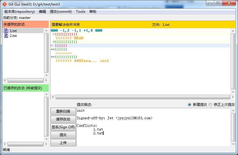The height and width of the screenshot is (155, 238).
Task: Click the '=======' conflict separator line
Action: [x=63, y=53]
